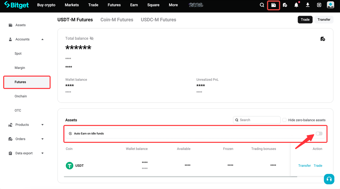Open the notifications bell
340x189 pixels.
tap(296, 5)
